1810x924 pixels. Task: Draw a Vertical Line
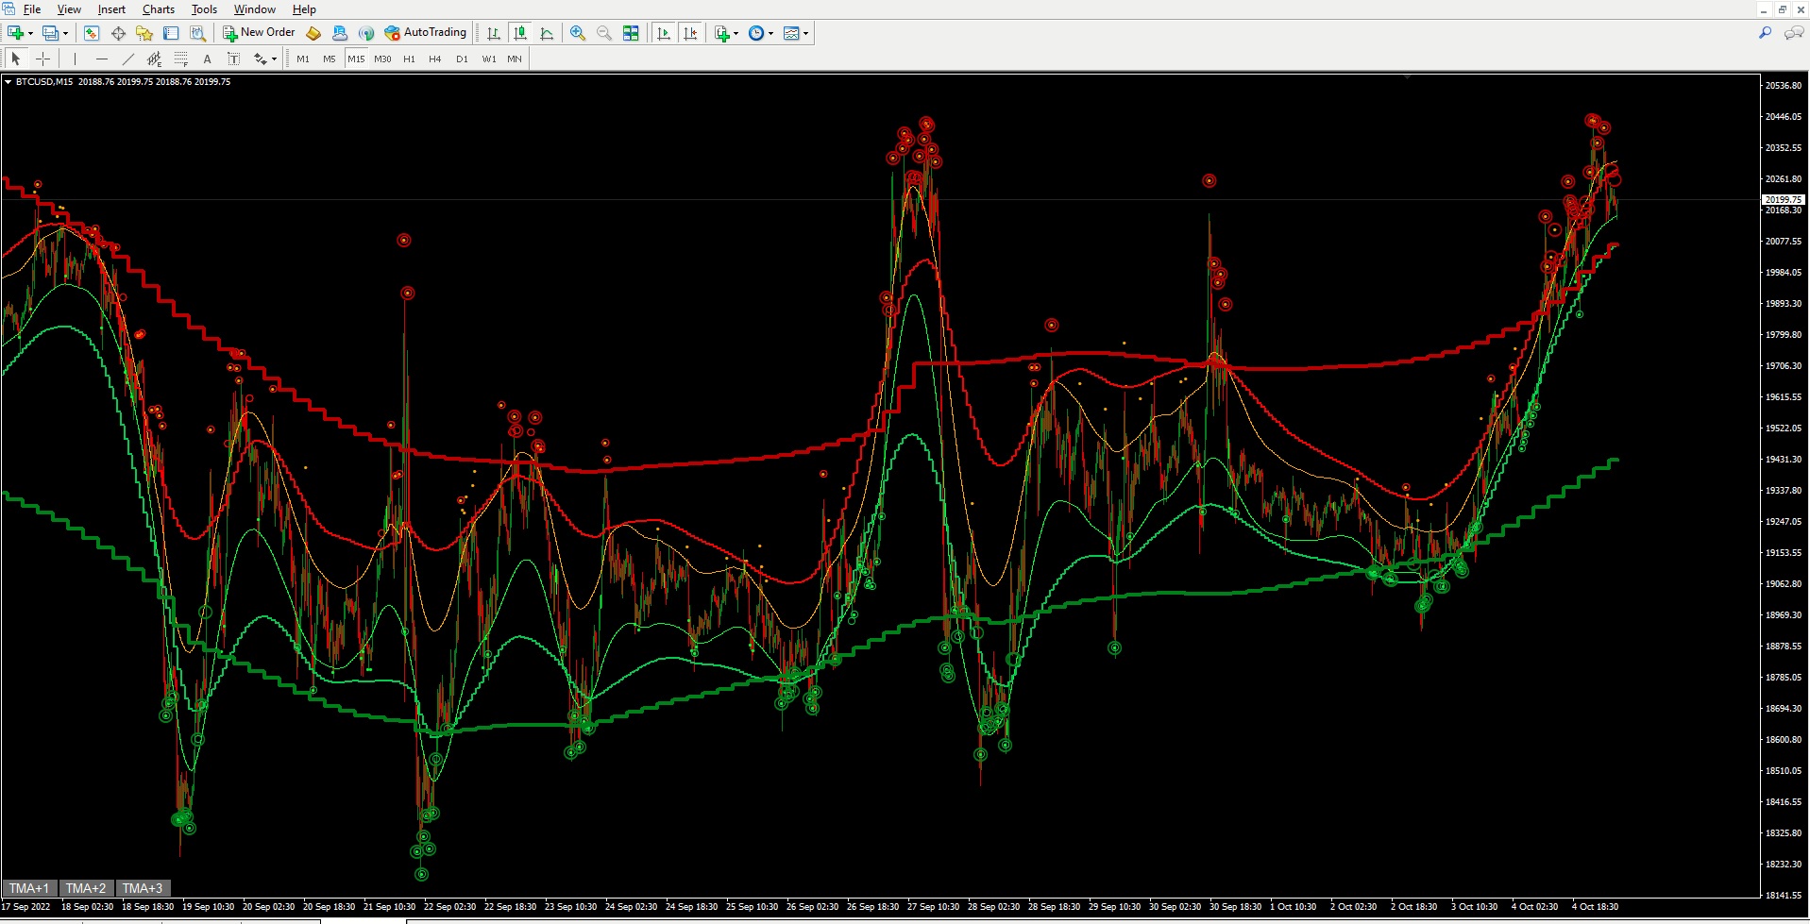(75, 59)
